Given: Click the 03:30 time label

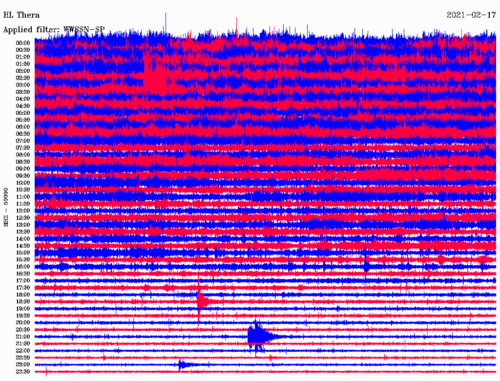Looking at the screenshot, I should pos(23,92).
